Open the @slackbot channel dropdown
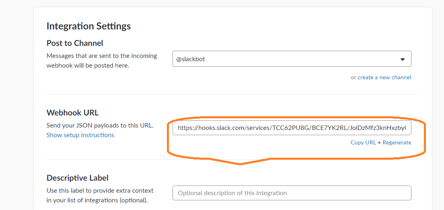 click(x=282, y=59)
